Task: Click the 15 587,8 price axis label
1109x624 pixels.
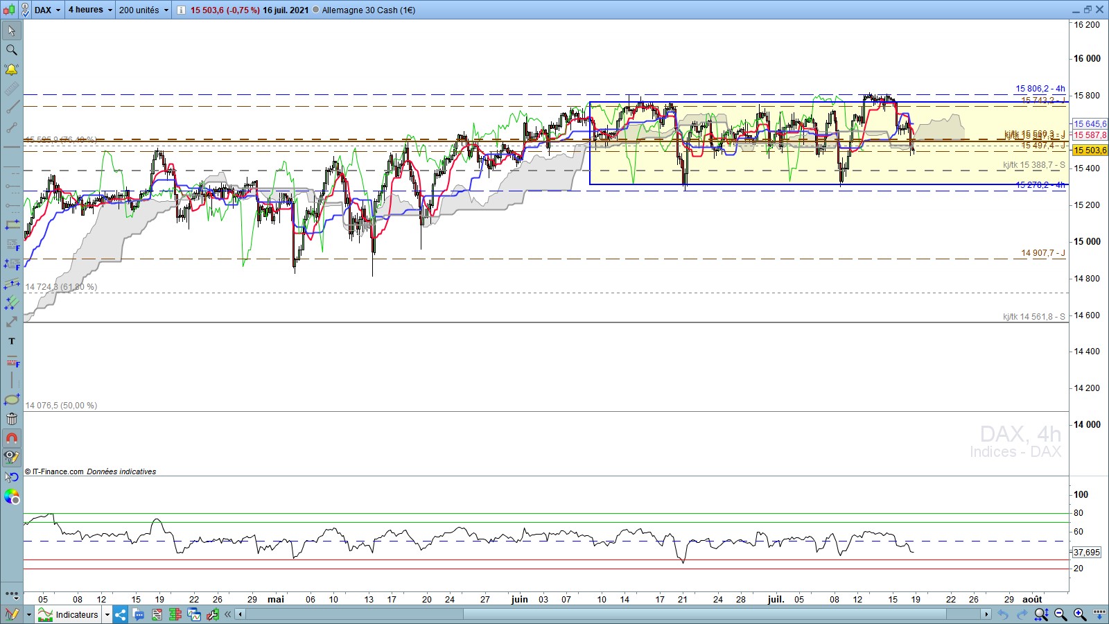Action: [x=1090, y=135]
